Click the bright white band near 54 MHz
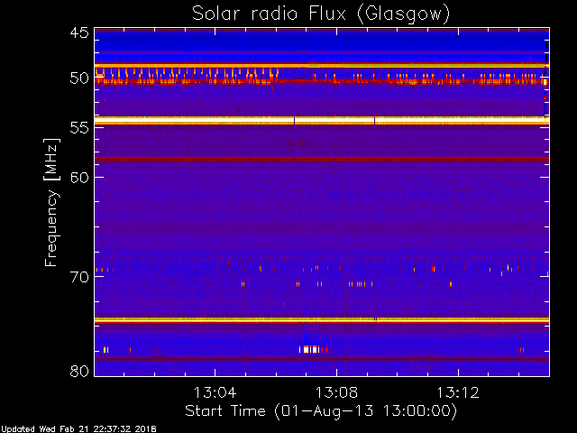This screenshot has height=433, width=577. tap(322, 120)
